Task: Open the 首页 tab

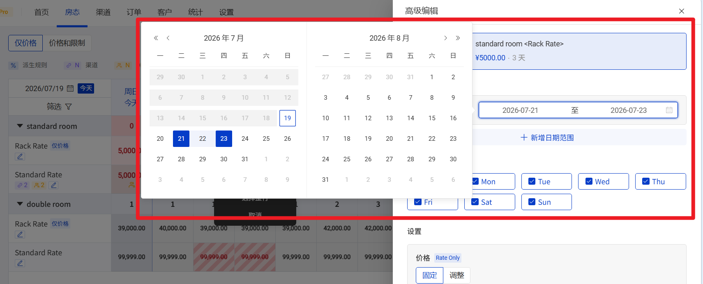Action: 41,12
